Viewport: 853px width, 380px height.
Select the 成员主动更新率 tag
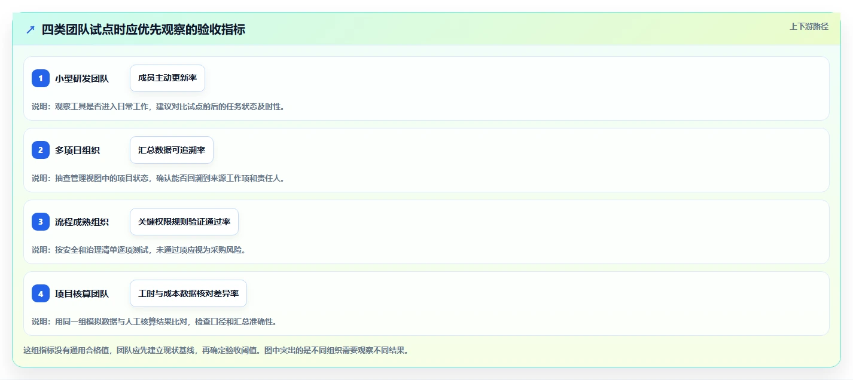[167, 78]
